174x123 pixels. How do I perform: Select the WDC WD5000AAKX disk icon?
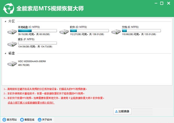(12, 64)
